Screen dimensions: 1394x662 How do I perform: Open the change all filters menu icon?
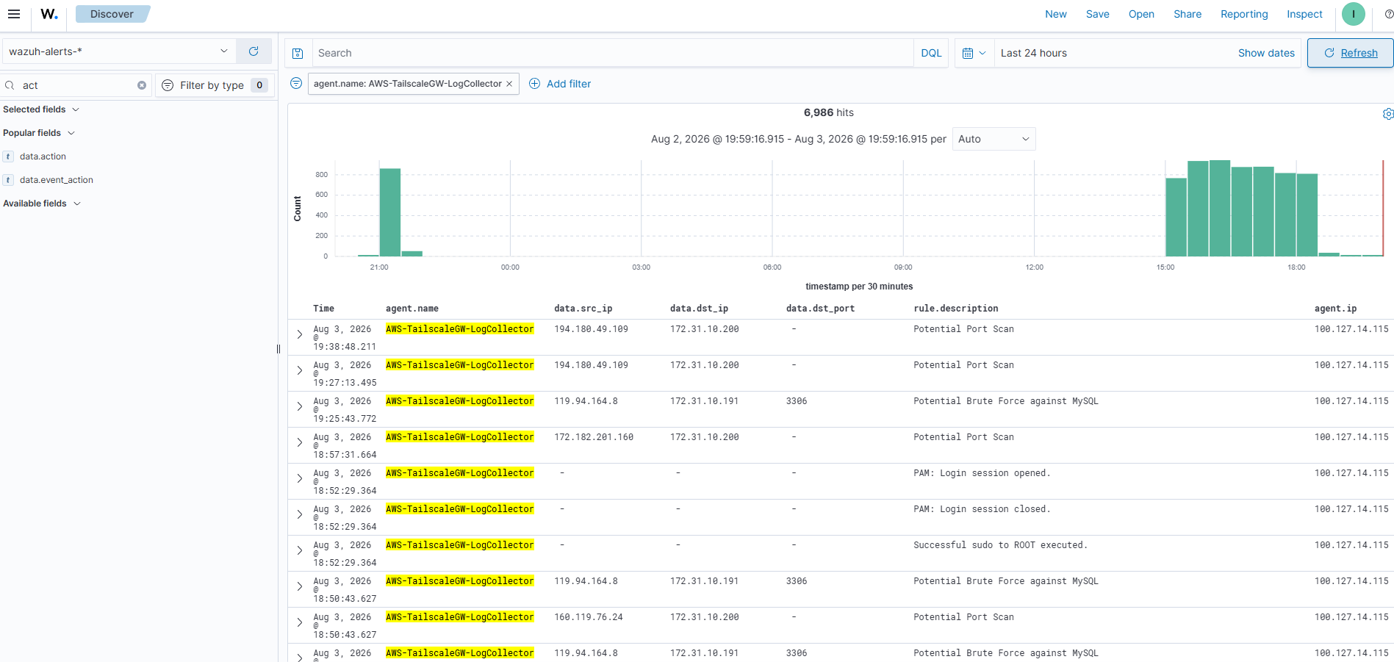(296, 83)
